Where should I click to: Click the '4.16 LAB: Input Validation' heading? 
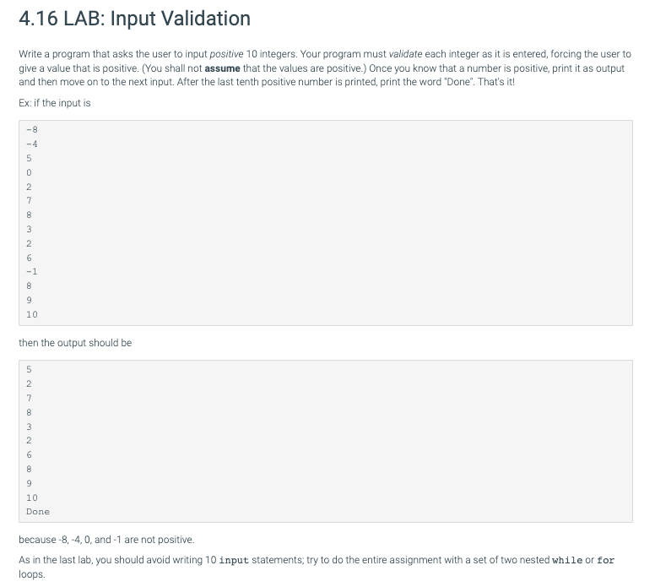134,19
